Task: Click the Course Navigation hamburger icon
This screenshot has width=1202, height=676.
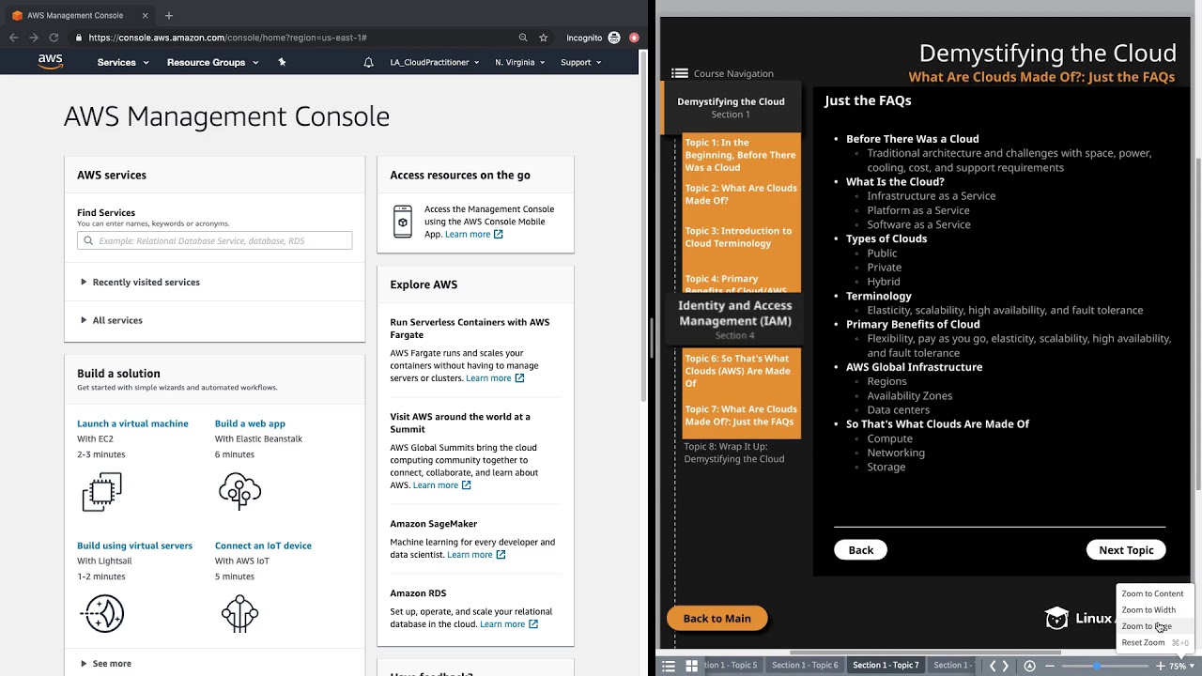Action: pyautogui.click(x=680, y=73)
